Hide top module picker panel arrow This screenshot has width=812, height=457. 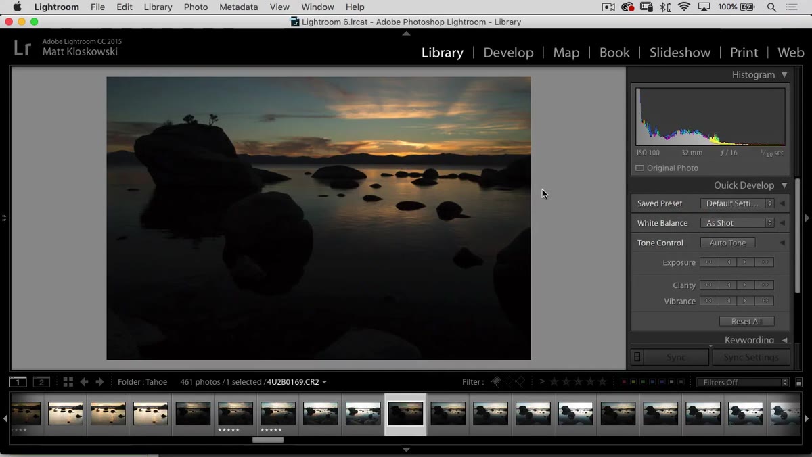coord(406,33)
